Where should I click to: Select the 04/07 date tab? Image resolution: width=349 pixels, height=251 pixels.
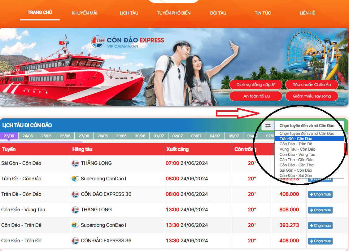click(x=215, y=136)
